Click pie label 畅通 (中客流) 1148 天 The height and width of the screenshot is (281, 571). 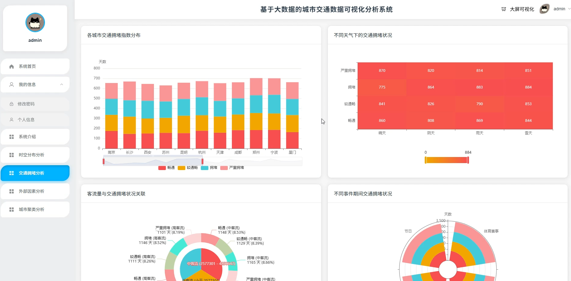(x=232, y=230)
